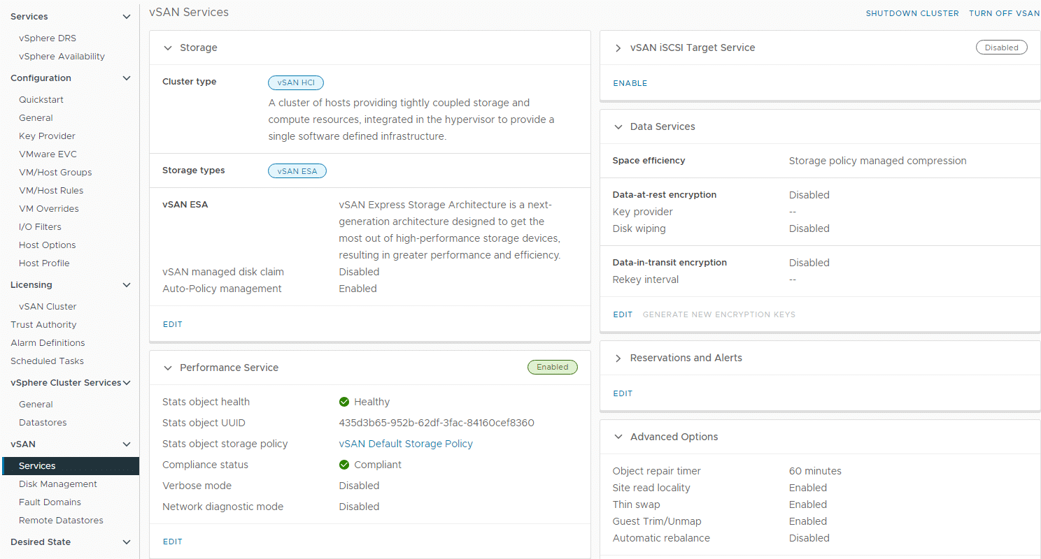Image resolution: width=1041 pixels, height=559 pixels.
Task: Open VM/Host Rules
Action: click(x=51, y=191)
